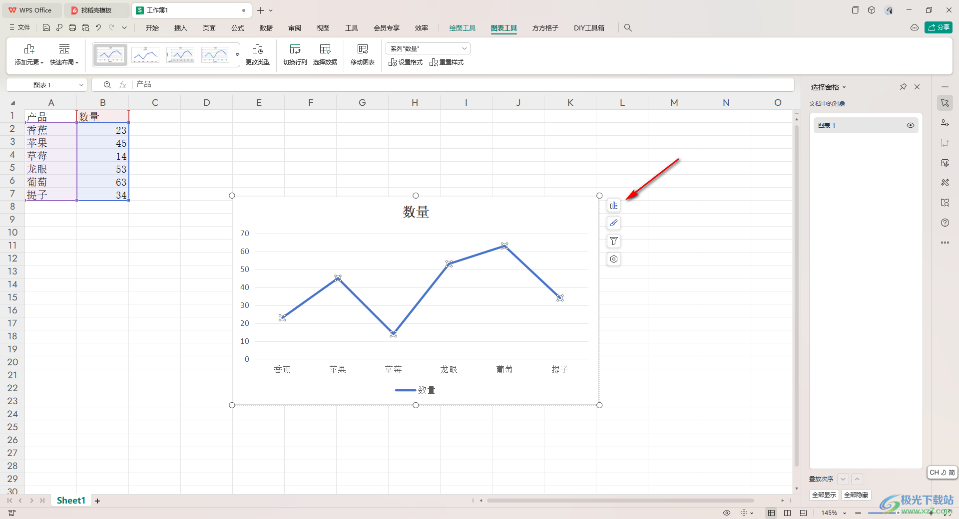
Task: Click the cloud sync icon near Share
Action: pos(915,27)
